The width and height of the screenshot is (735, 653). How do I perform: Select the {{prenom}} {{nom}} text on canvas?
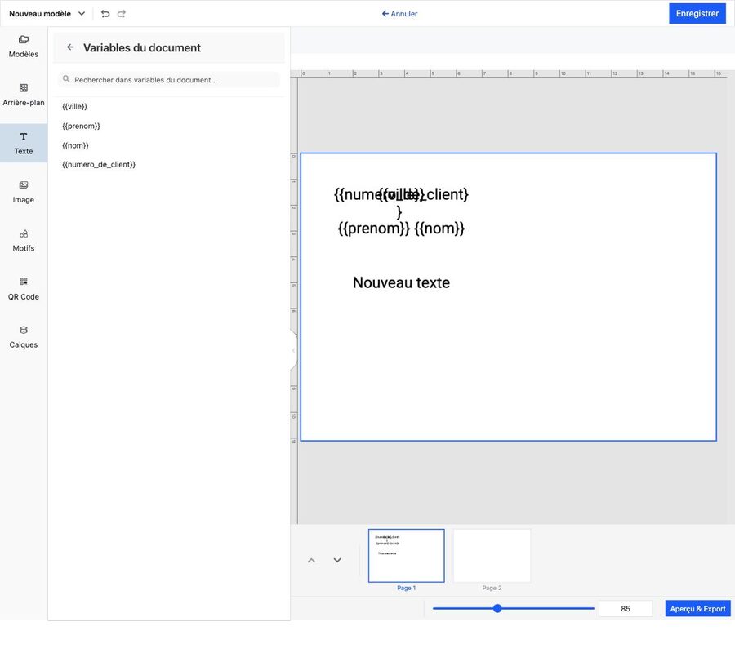coord(401,229)
